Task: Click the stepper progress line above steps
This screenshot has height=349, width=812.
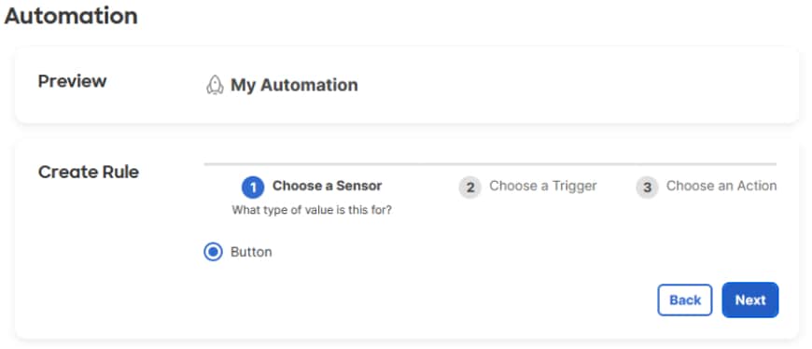Action: tap(490, 164)
